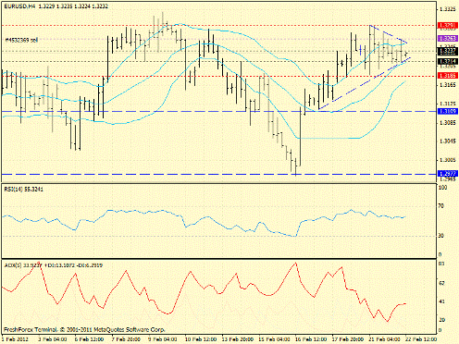Screen dimensions: 459x344
Task: Click the 1.3005 price axis label
Action: (x=447, y=160)
